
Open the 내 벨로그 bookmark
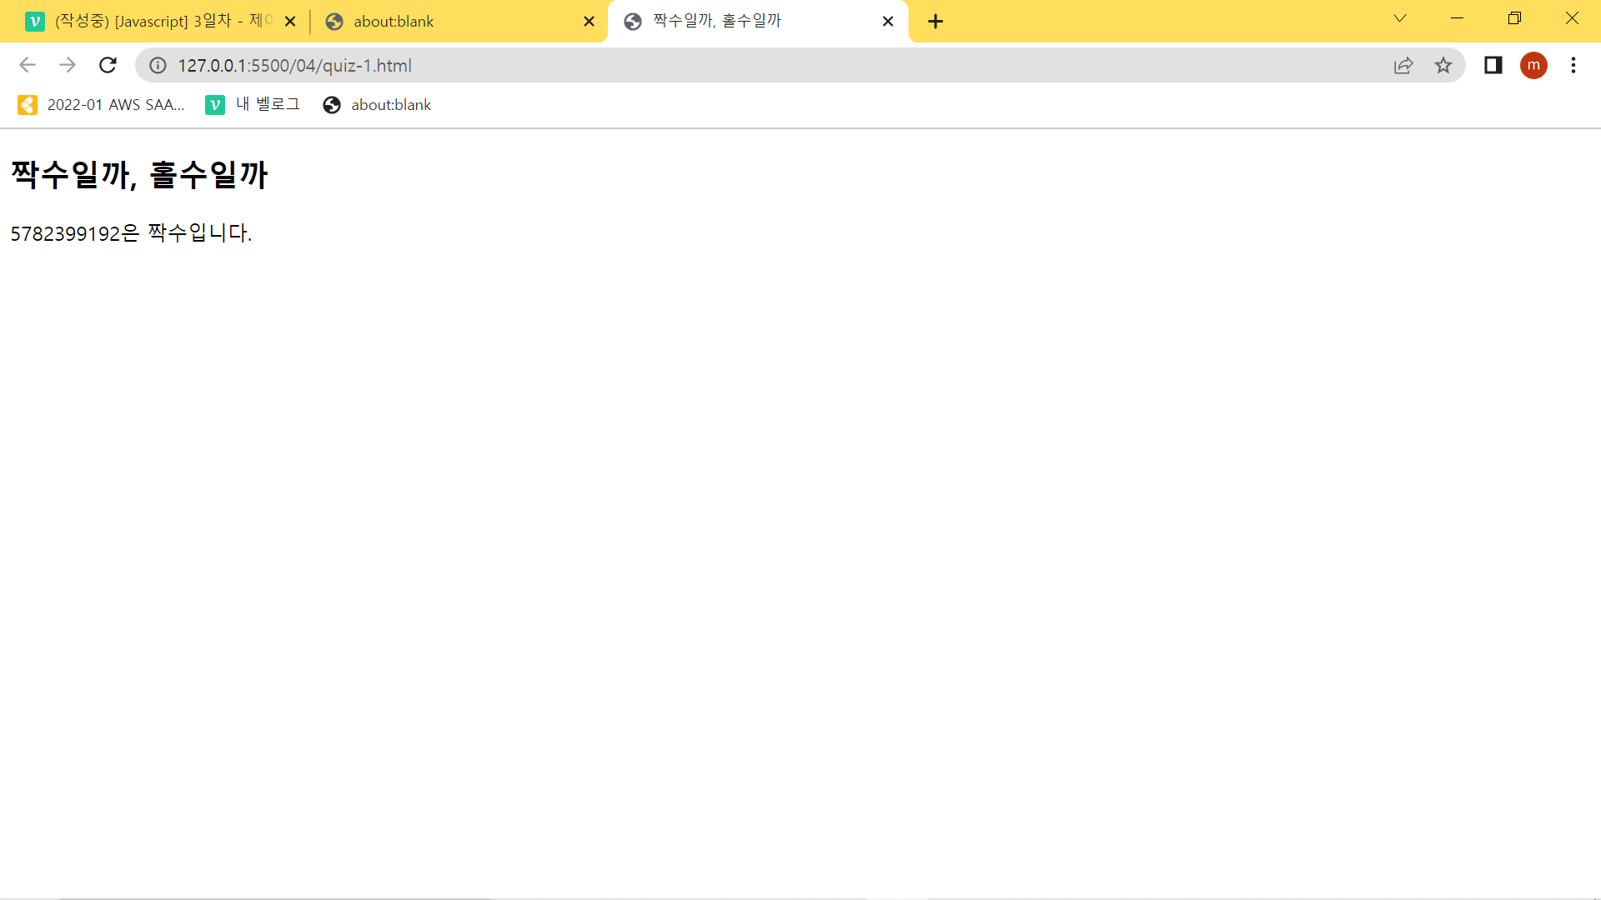tap(253, 105)
